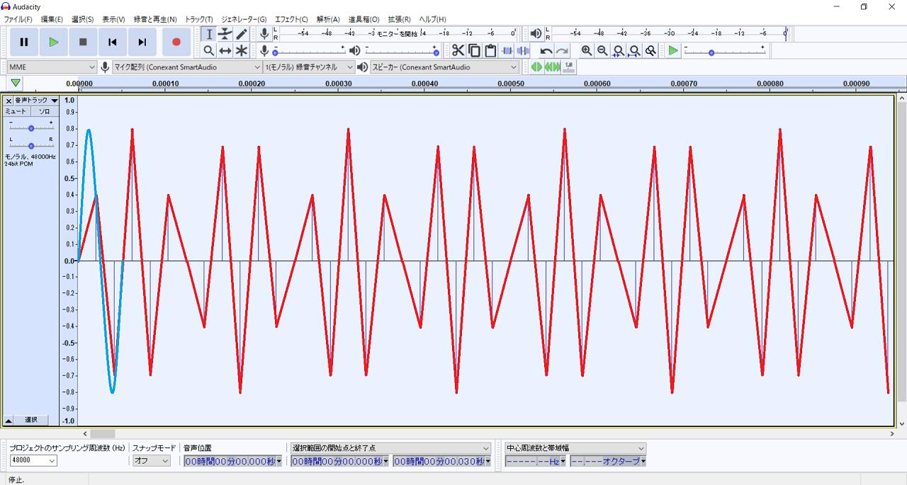Open the 選択(S) menu
The height and width of the screenshot is (485, 907).
[83, 19]
